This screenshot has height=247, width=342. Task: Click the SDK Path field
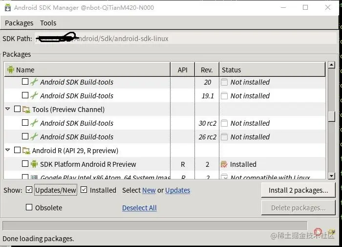point(185,39)
